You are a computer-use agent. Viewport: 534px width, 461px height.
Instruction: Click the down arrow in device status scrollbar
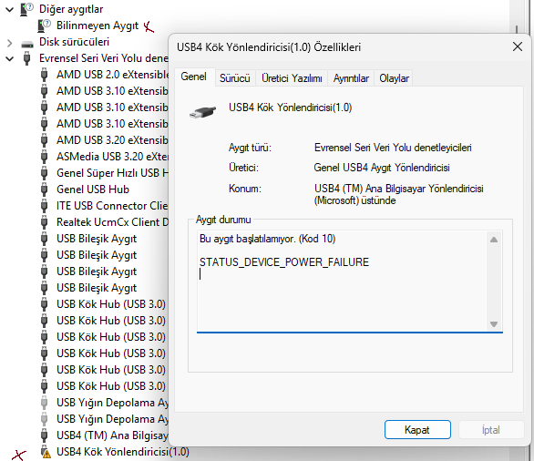pos(494,324)
